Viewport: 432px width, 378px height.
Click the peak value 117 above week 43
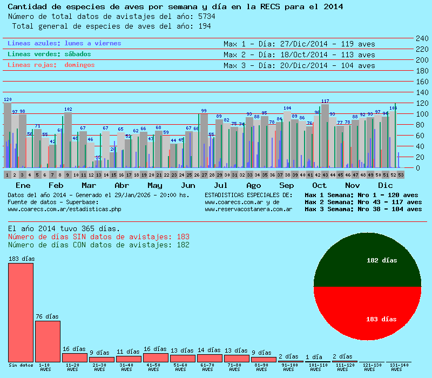(x=325, y=101)
